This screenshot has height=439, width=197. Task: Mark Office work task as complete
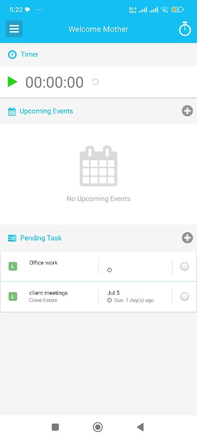184,266
